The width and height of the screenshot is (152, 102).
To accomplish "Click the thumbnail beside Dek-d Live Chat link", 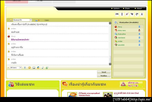I will pos(108,95).
